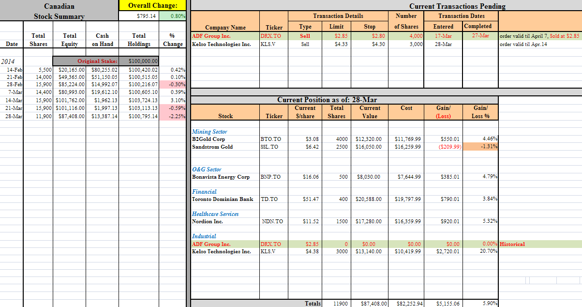The image size is (582, 307).
Task: Click the Canadian Stock Summary title
Action: tap(59, 11)
